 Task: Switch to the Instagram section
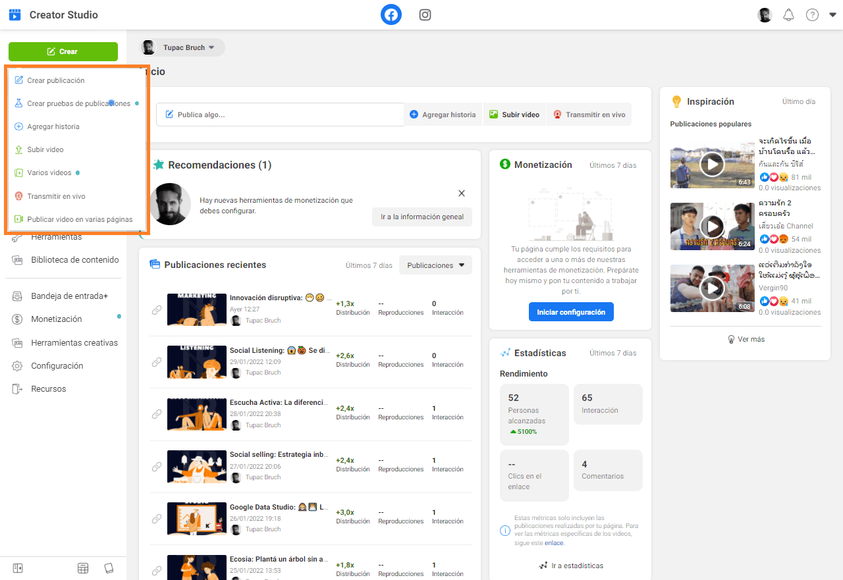coord(425,14)
